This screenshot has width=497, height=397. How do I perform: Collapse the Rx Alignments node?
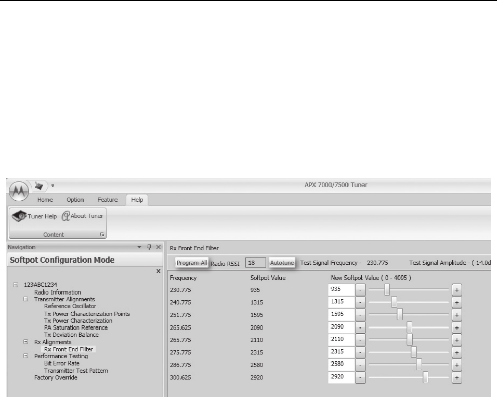(x=26, y=342)
